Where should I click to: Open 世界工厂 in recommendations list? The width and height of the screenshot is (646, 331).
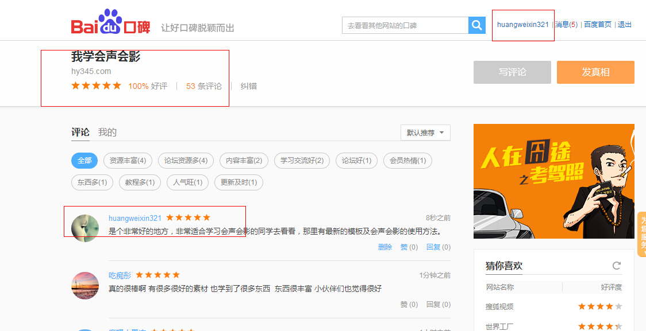(499, 327)
